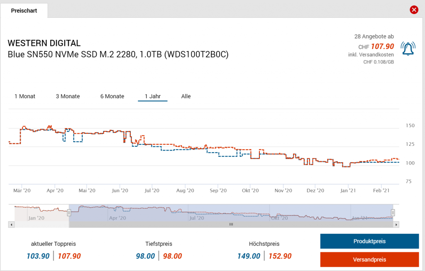
Task: Click the Höchstpreis 152.90 value
Action: coord(280,256)
